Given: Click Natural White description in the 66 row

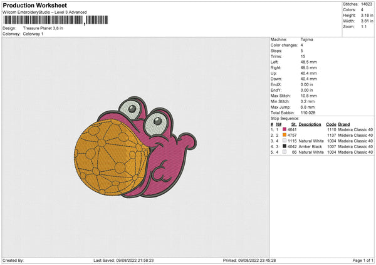Looking at the screenshot, I should click(x=311, y=152).
